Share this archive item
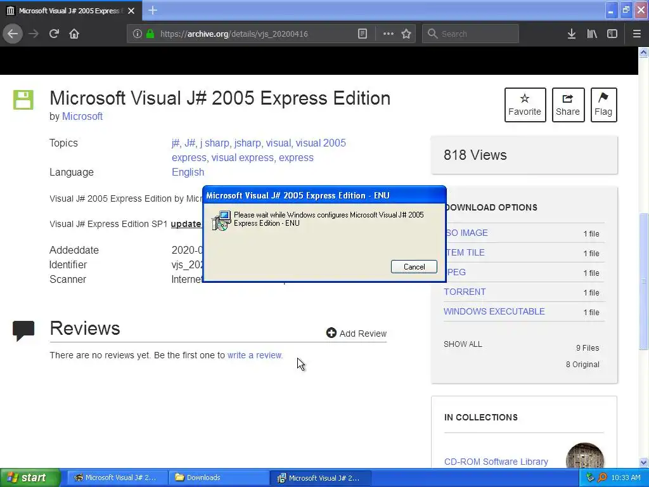This screenshot has height=487, width=649. pos(568,105)
